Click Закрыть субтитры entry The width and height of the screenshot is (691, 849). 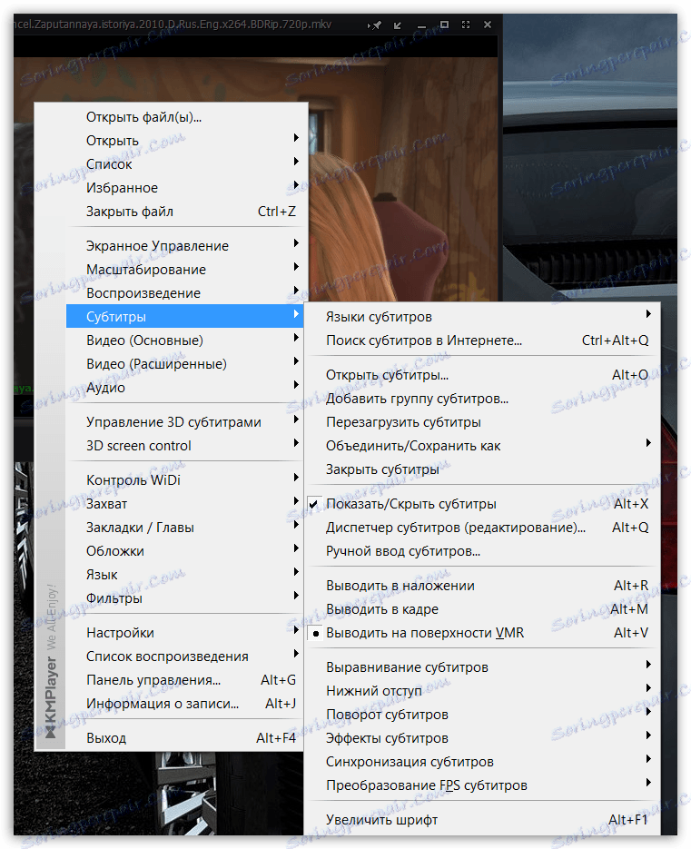[x=482, y=469]
